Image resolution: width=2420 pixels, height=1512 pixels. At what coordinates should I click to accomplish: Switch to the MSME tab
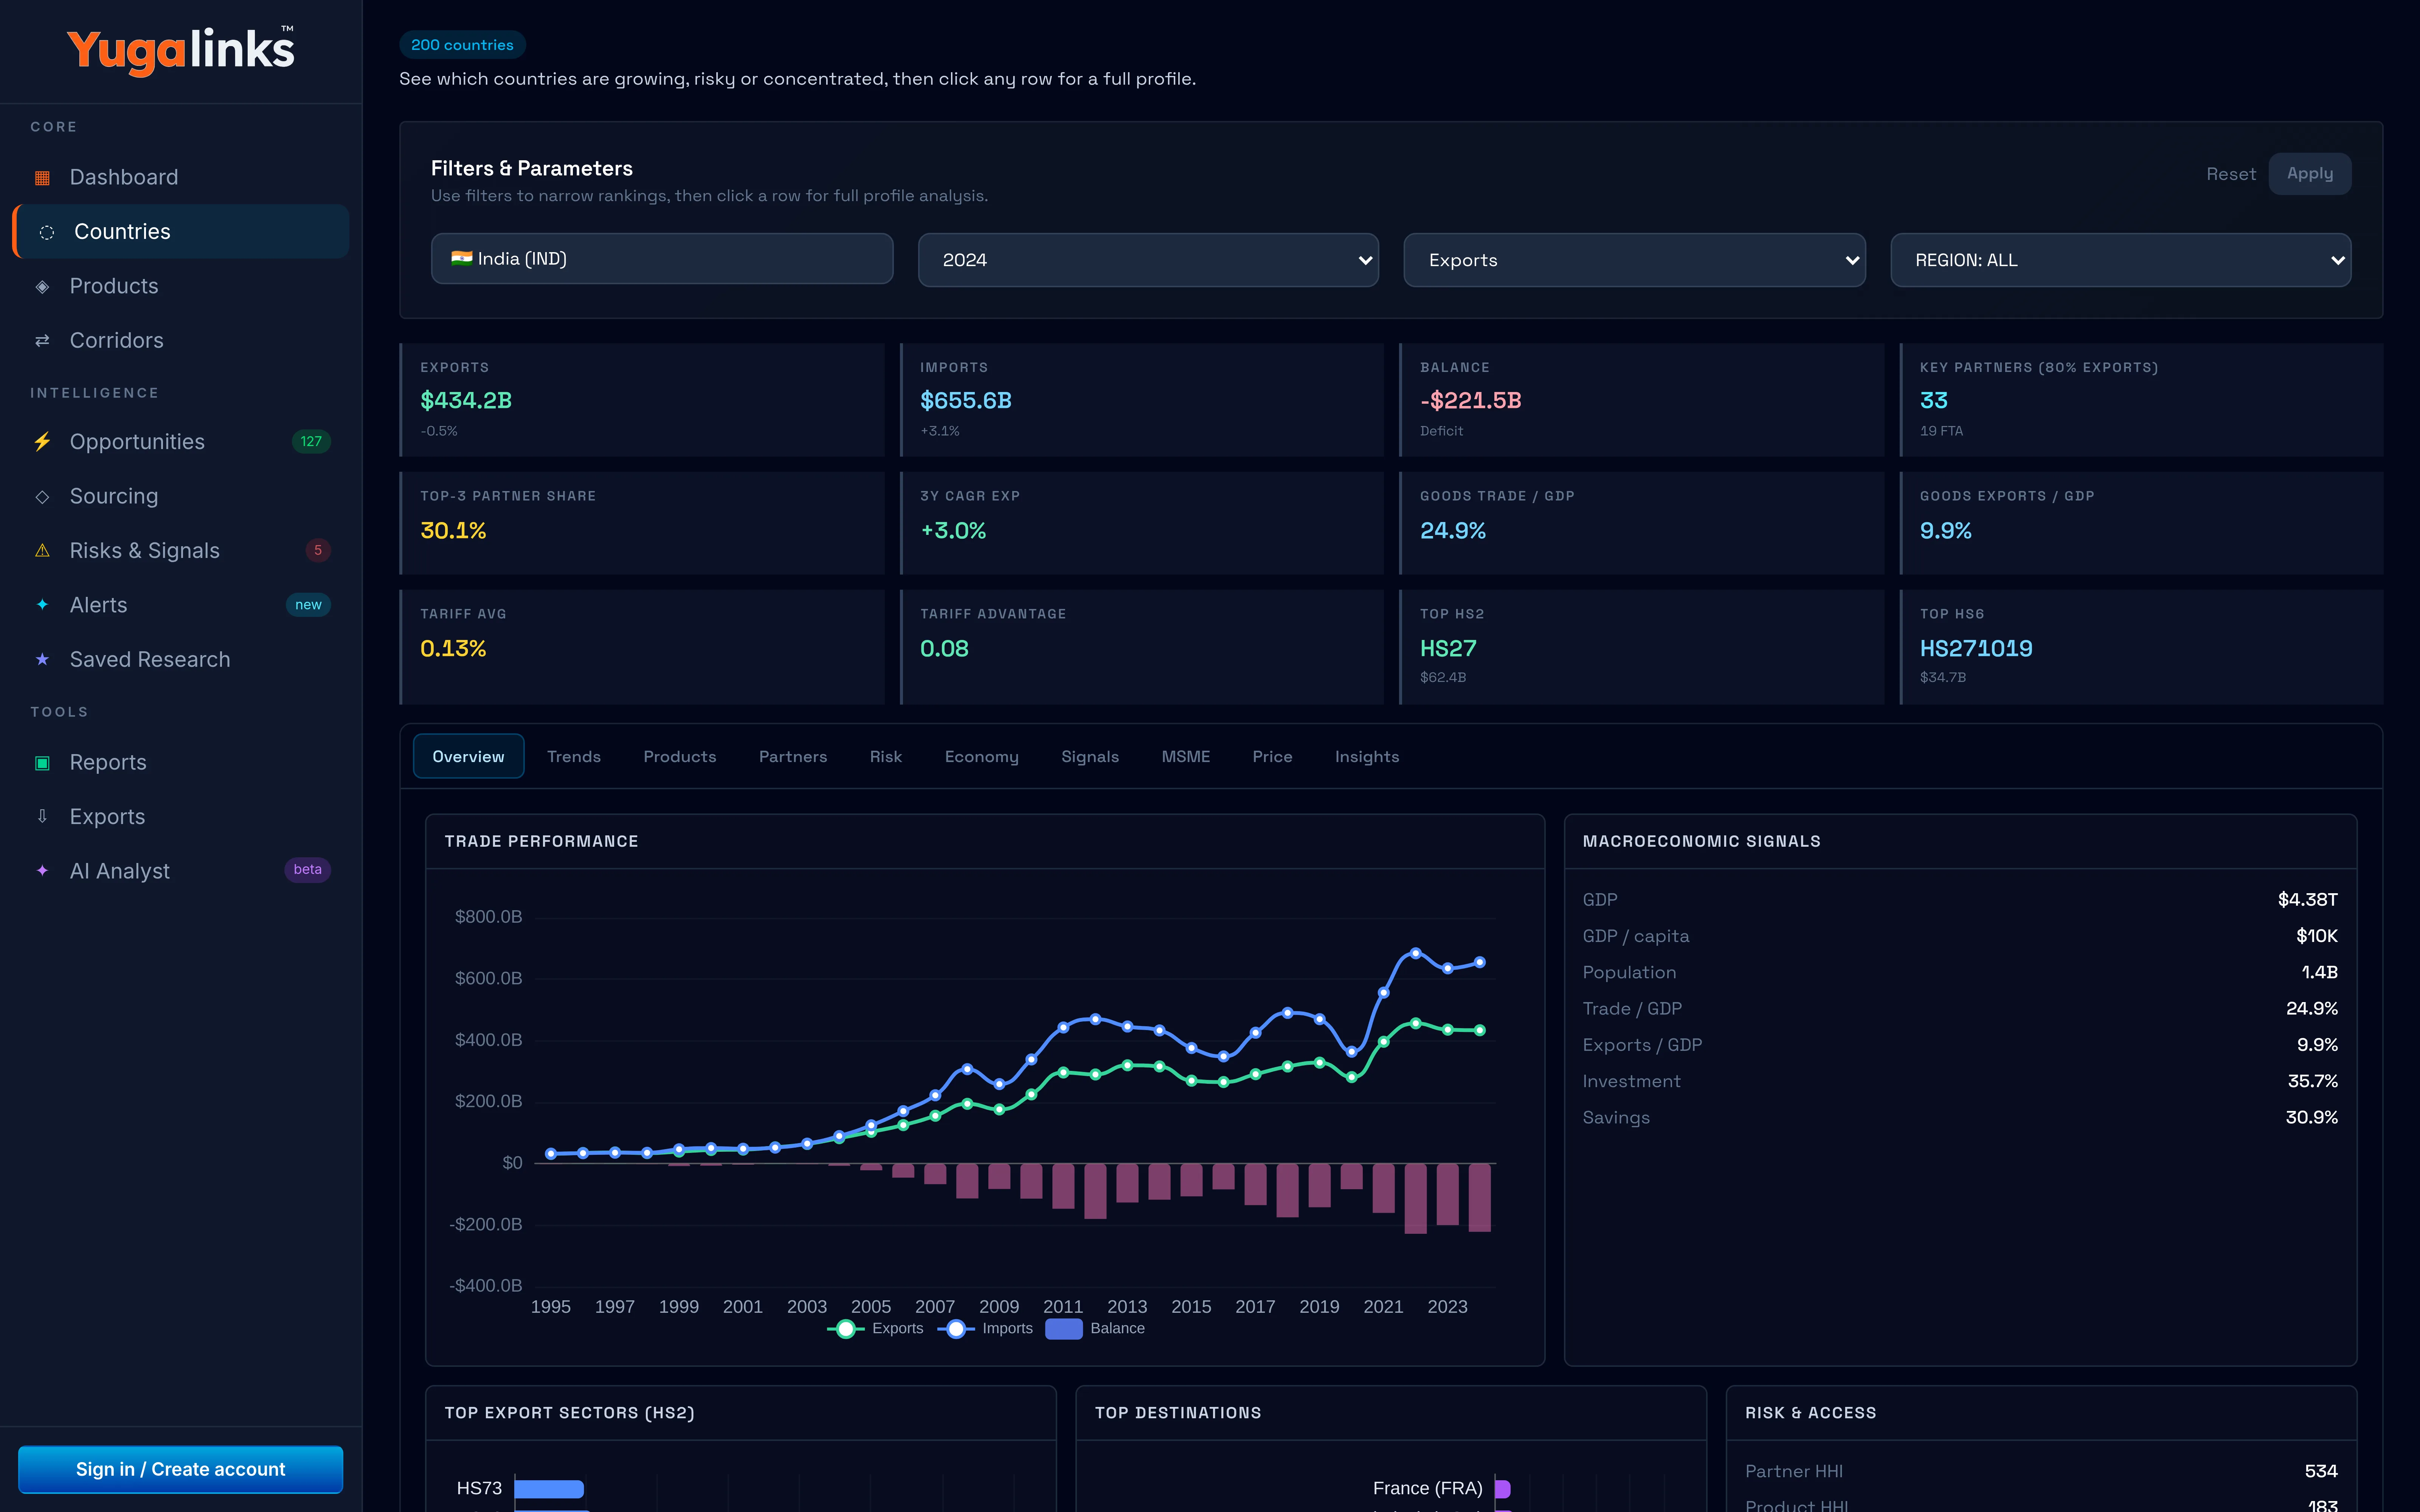click(x=1186, y=757)
